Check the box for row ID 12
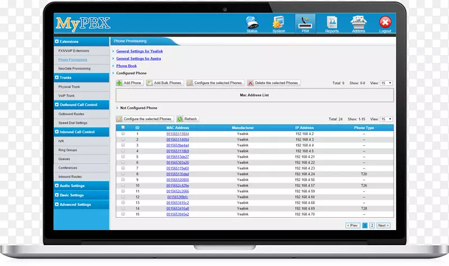449x266 pixels. pos(123,197)
